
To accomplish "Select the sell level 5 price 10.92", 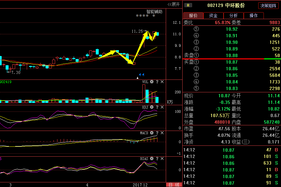I will pos(231,29).
